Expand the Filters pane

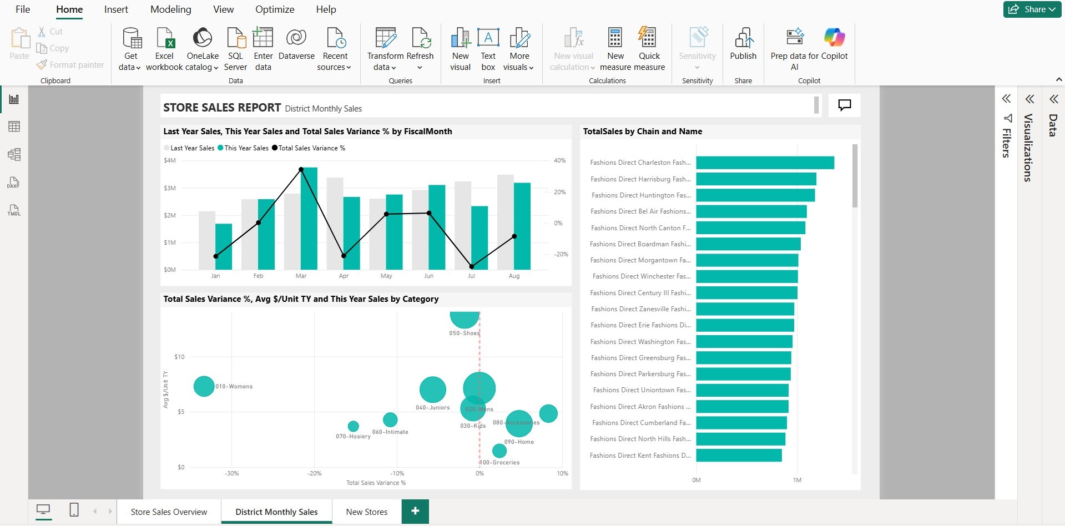pyautogui.click(x=1006, y=99)
